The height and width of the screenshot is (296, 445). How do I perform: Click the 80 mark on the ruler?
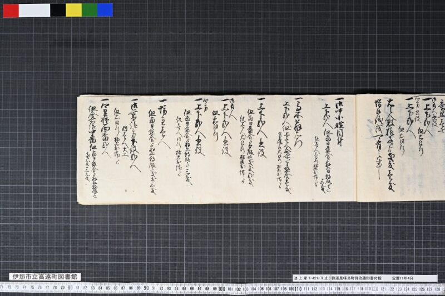point(70,288)
